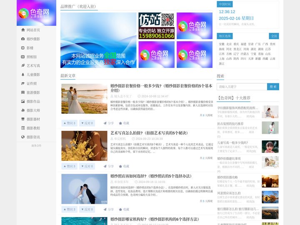Select the 浙江 region link

(x=222, y=64)
